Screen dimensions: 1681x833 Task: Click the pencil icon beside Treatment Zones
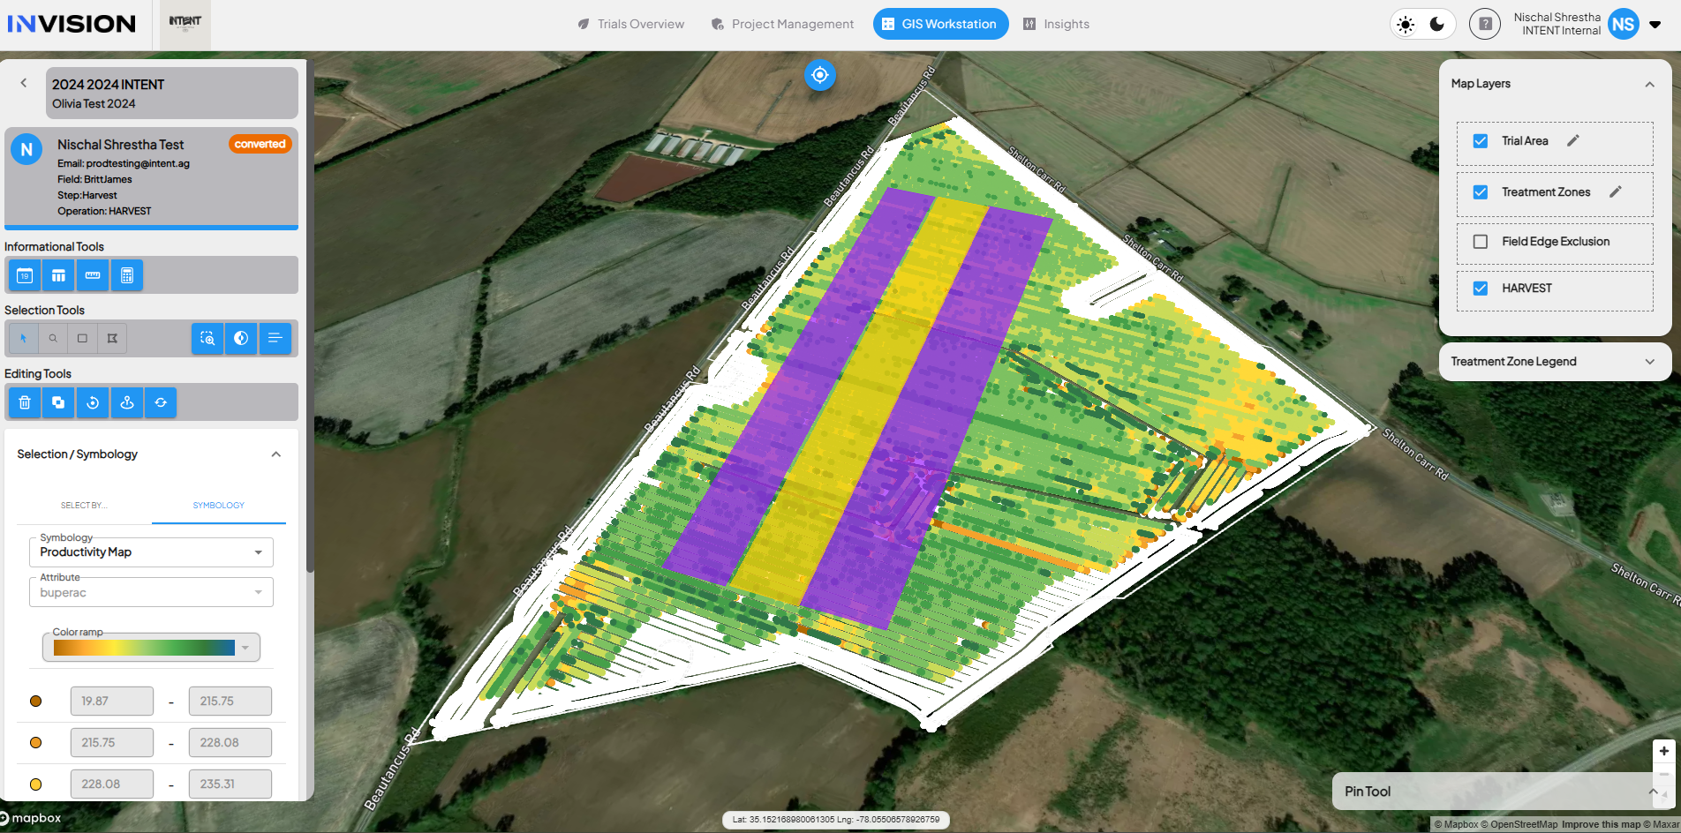pyautogui.click(x=1616, y=191)
